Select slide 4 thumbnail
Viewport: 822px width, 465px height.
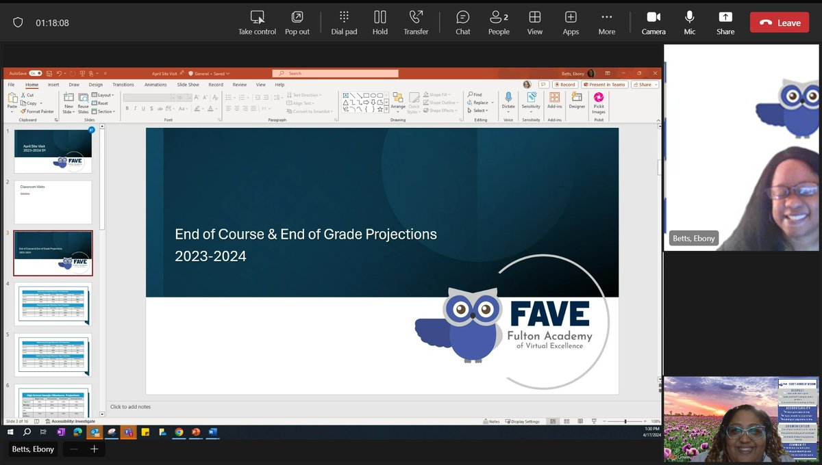(x=53, y=304)
